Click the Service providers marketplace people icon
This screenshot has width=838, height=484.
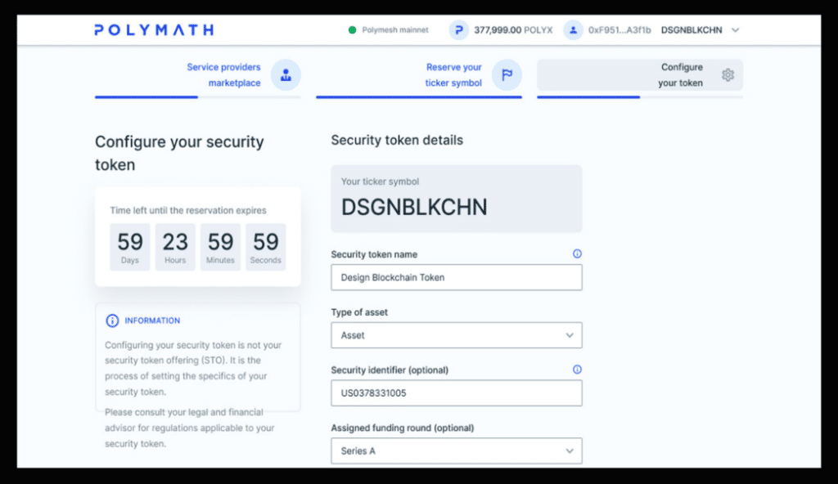tap(285, 74)
